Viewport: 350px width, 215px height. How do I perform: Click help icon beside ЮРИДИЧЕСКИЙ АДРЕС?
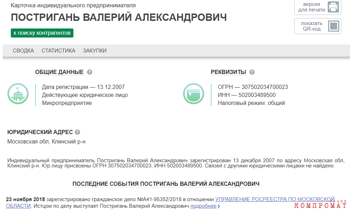coord(77,132)
